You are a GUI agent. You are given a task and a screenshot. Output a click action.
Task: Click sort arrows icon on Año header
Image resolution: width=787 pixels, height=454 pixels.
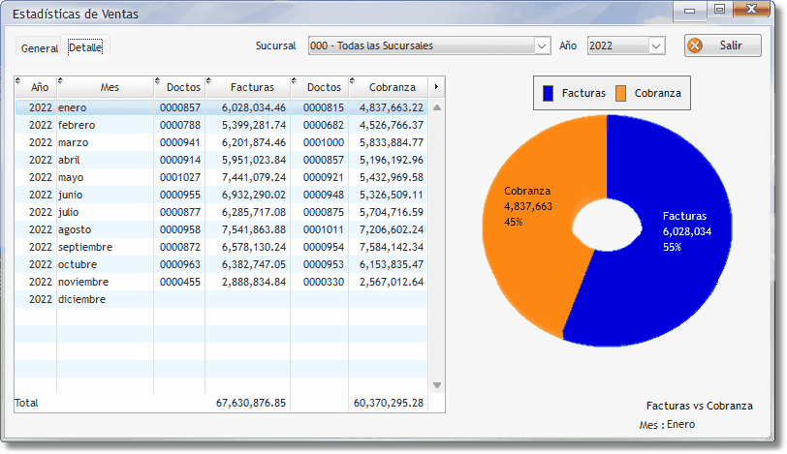(18, 80)
